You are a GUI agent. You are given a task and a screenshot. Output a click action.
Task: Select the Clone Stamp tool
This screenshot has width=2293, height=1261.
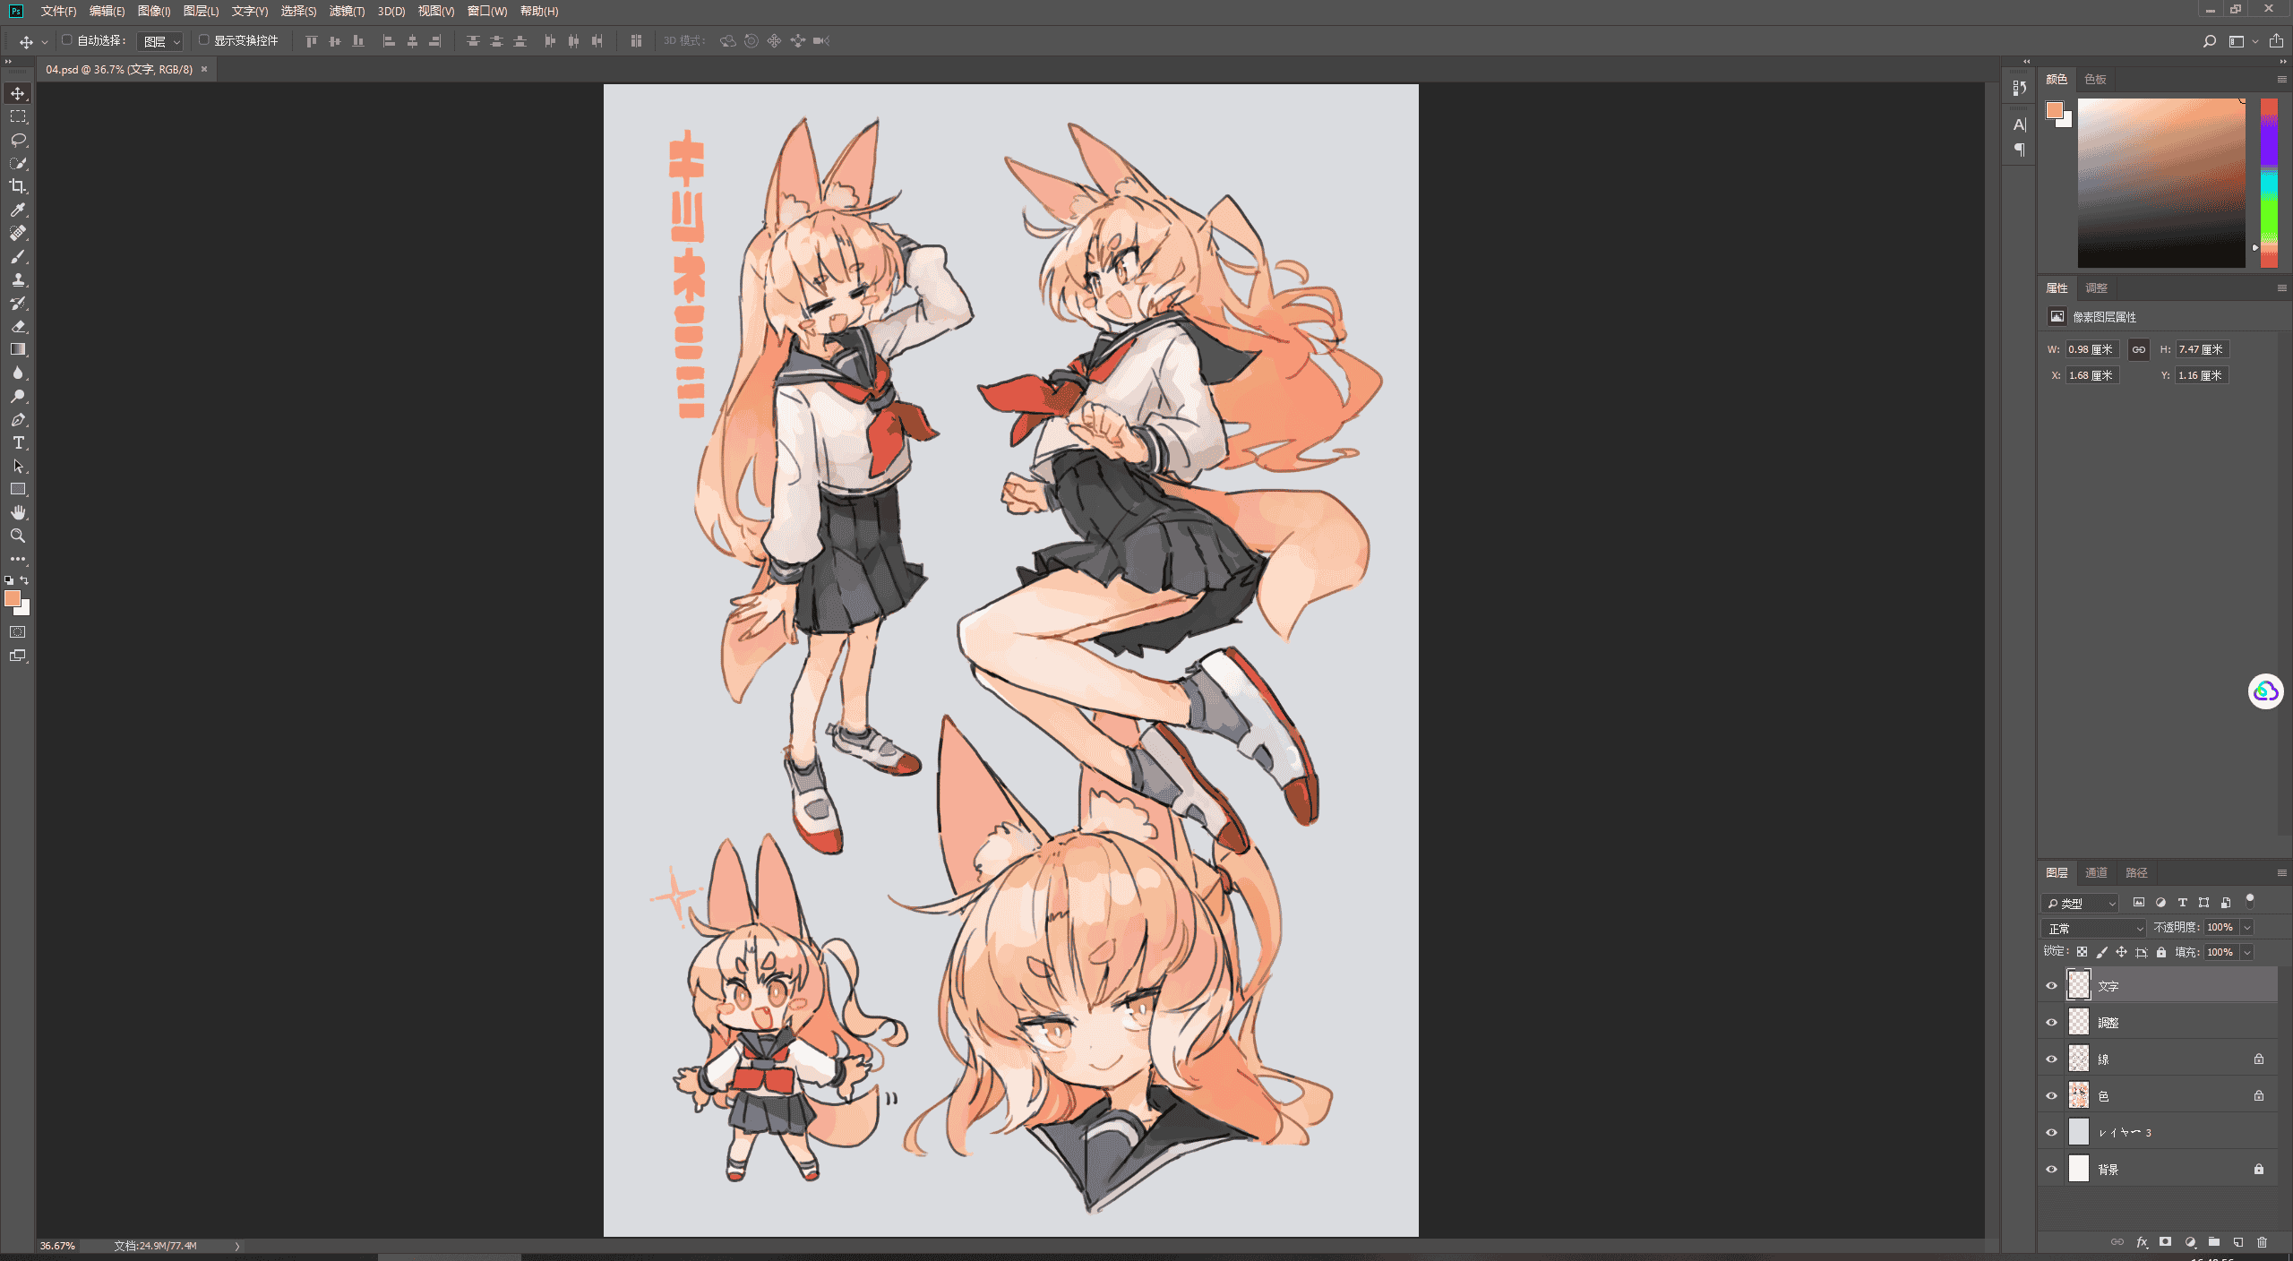(18, 279)
